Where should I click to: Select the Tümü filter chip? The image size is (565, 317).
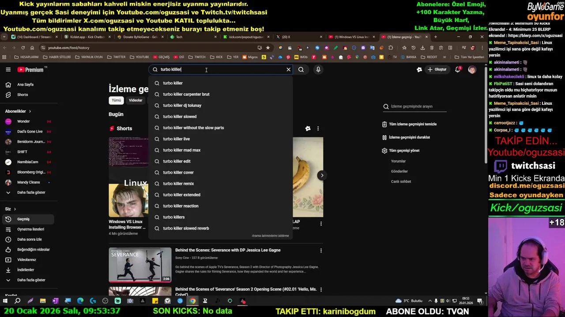click(x=116, y=100)
